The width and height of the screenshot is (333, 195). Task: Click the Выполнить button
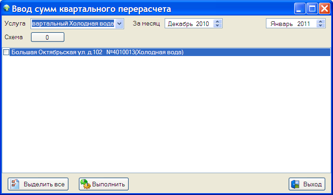pos(104,184)
